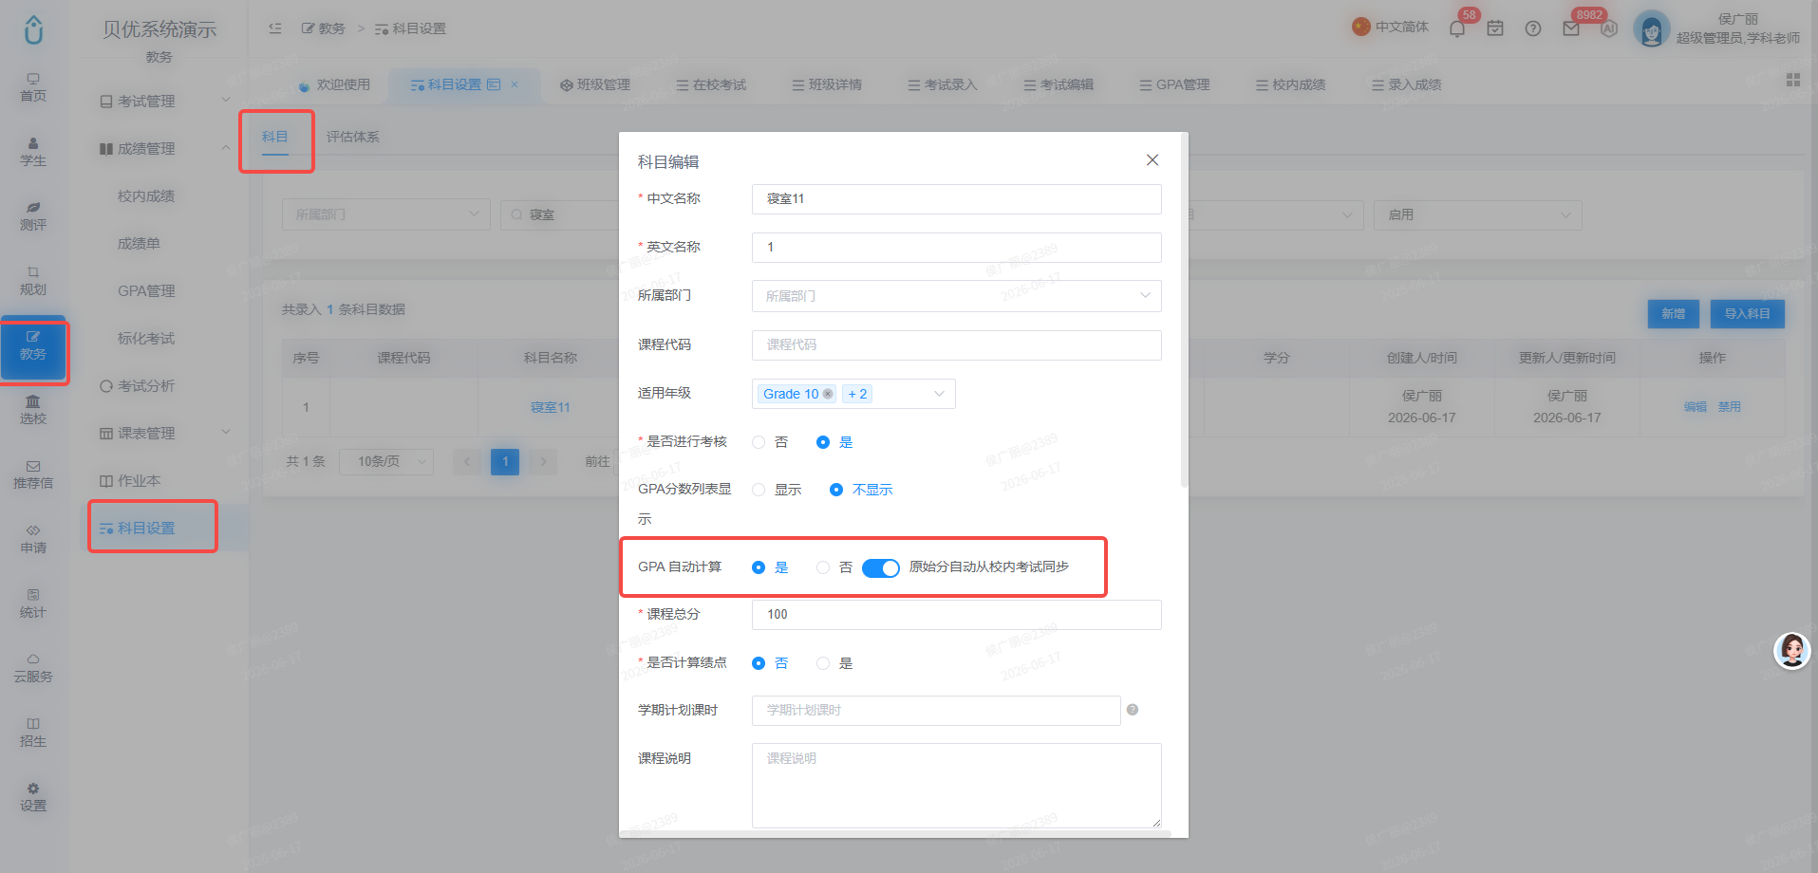Open the calendar icon in header
The height and width of the screenshot is (873, 1818).
[1495, 28]
